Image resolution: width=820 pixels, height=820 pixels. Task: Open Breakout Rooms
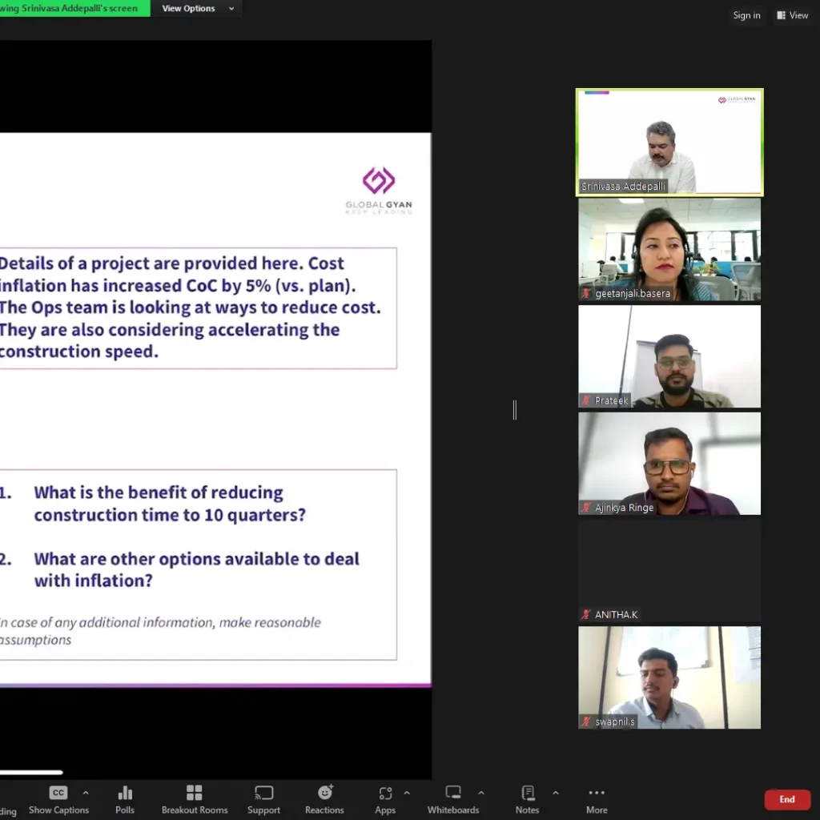click(x=195, y=798)
